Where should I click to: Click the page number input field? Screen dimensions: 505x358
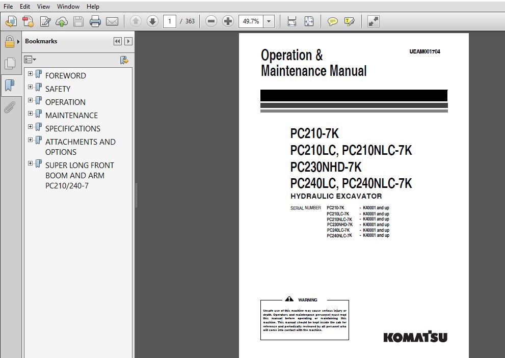click(x=169, y=21)
